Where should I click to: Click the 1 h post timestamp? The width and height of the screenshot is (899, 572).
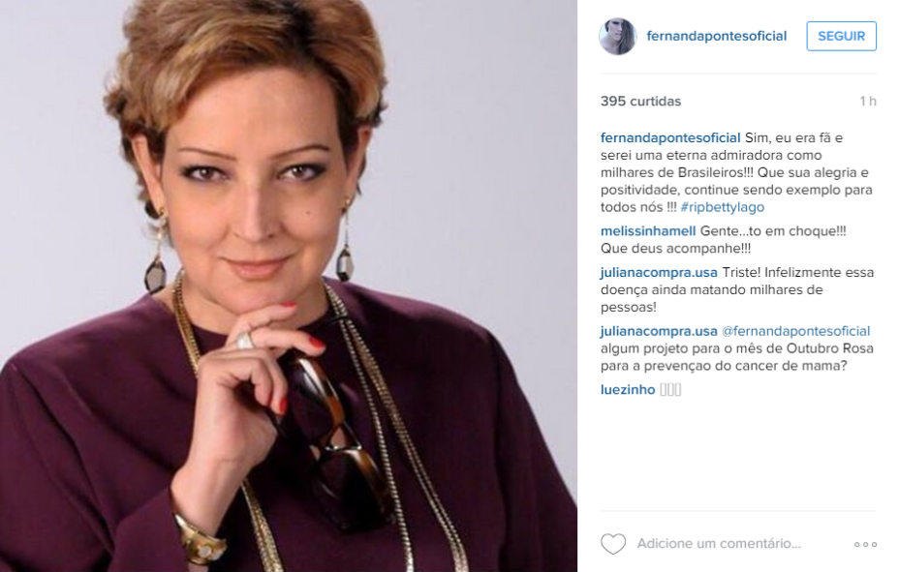868,102
